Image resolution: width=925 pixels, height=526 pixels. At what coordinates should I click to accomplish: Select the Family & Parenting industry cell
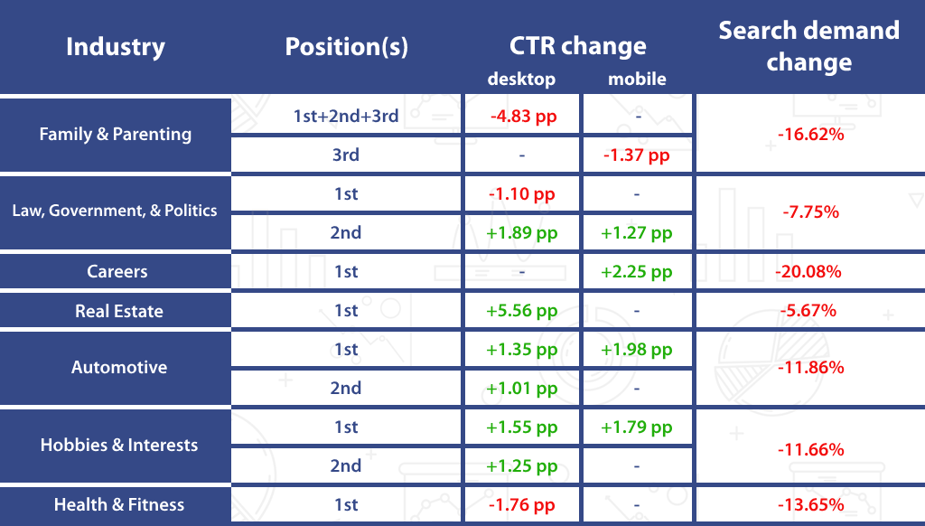click(x=116, y=135)
